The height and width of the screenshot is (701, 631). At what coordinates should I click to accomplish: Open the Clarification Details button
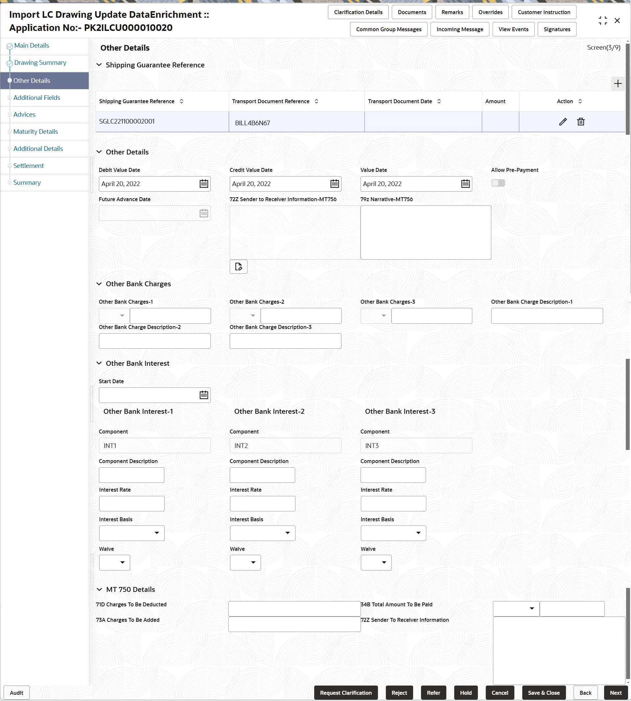[358, 12]
